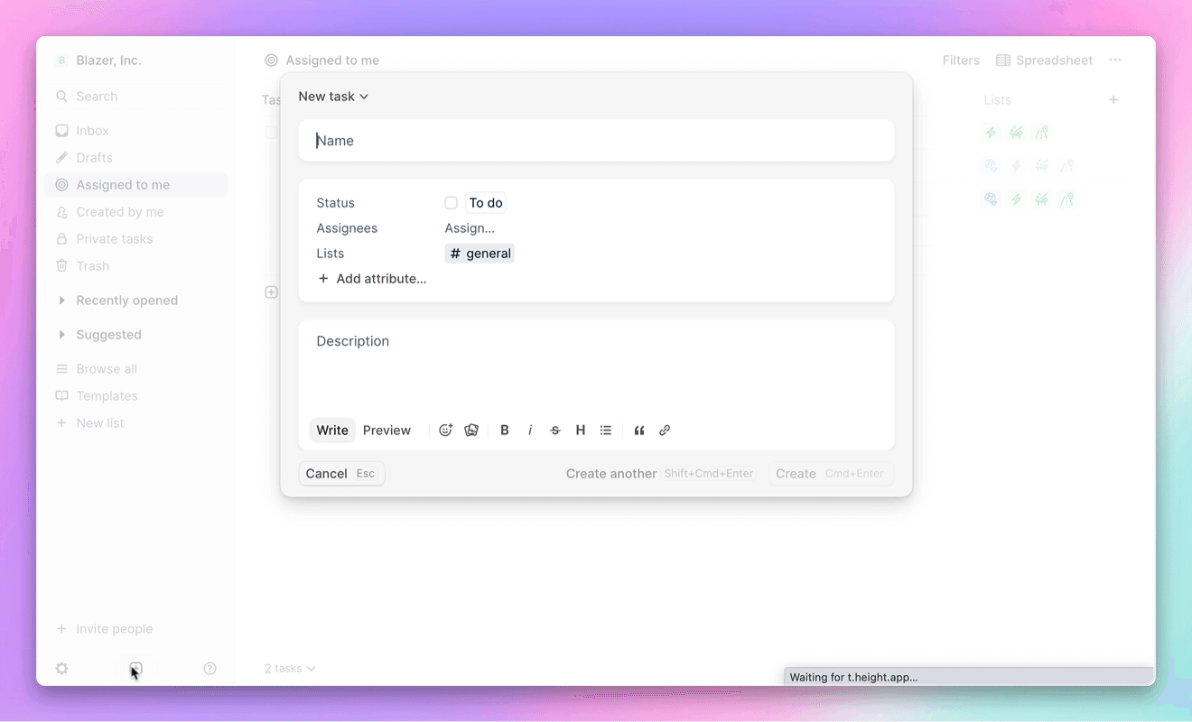Open the settings gear in the sidebar
Screen dimensions: 1192x722
61,668
